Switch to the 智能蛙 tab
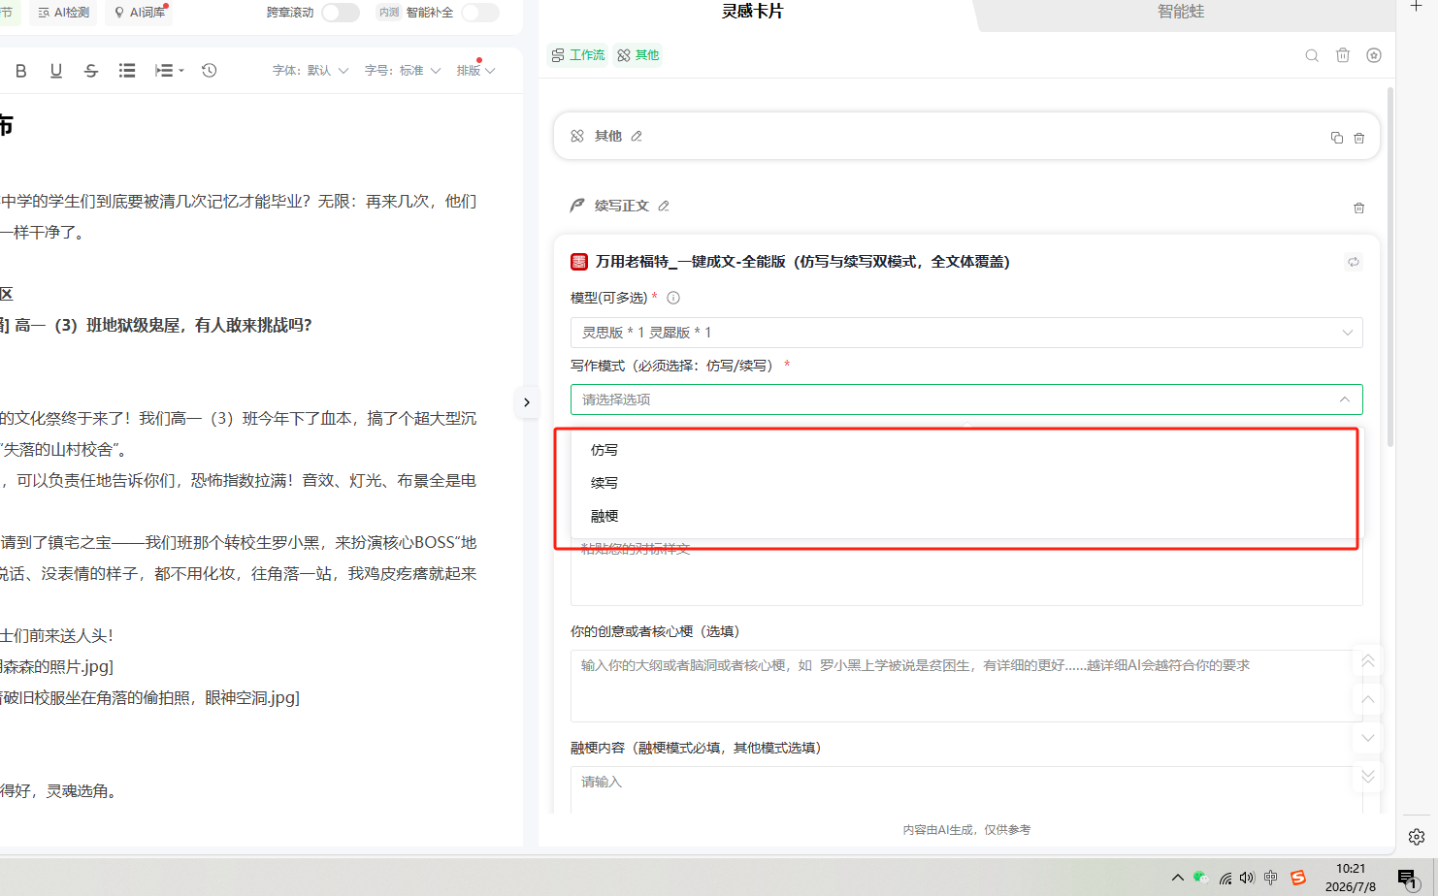 click(x=1181, y=12)
